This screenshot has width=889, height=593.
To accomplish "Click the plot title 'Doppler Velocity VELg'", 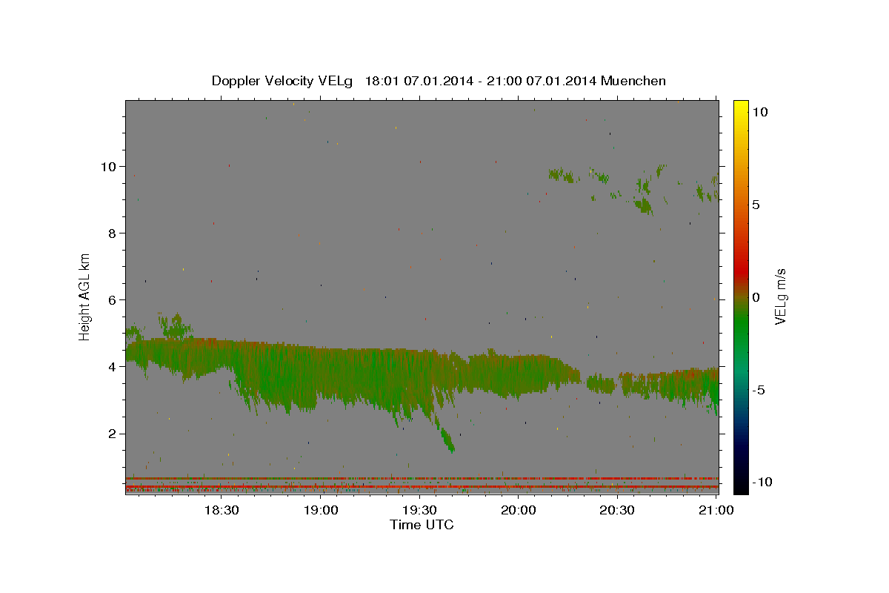I will (x=283, y=81).
